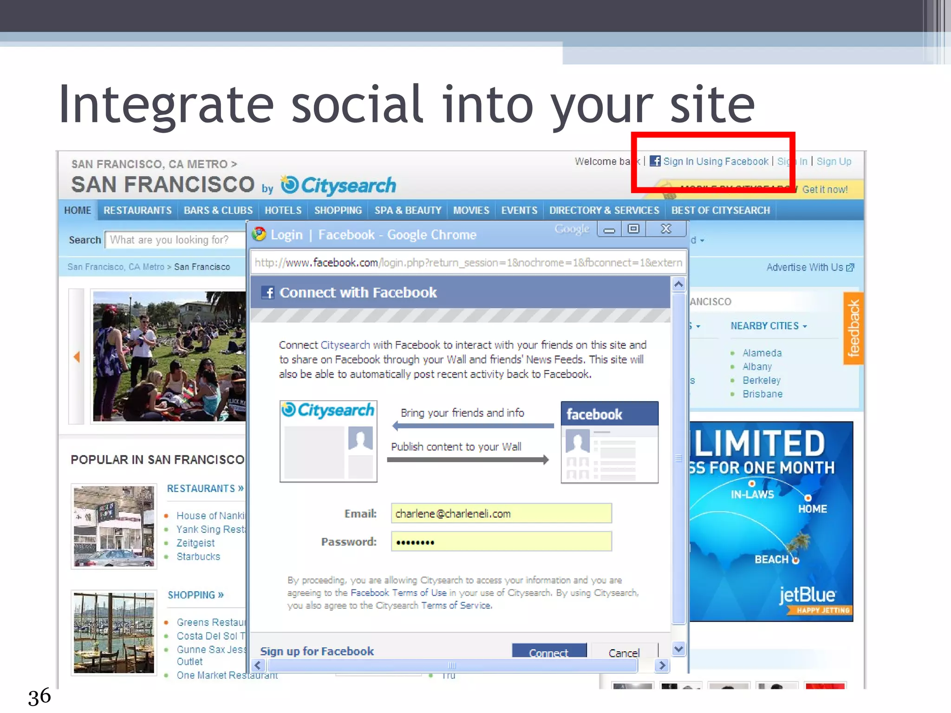Close the Facebook Login popup window
This screenshot has width=951, height=713.
tap(666, 229)
